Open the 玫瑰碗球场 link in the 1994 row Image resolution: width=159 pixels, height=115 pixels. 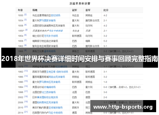pos(50,87)
